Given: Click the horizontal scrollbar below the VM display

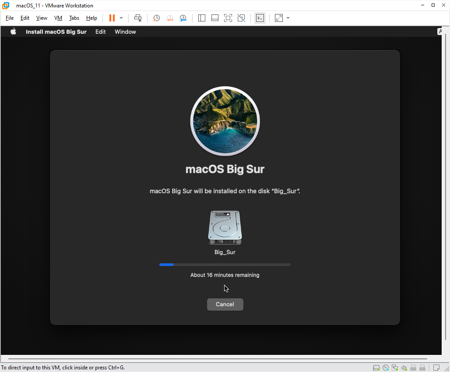Looking at the screenshot, I should [x=218, y=358].
